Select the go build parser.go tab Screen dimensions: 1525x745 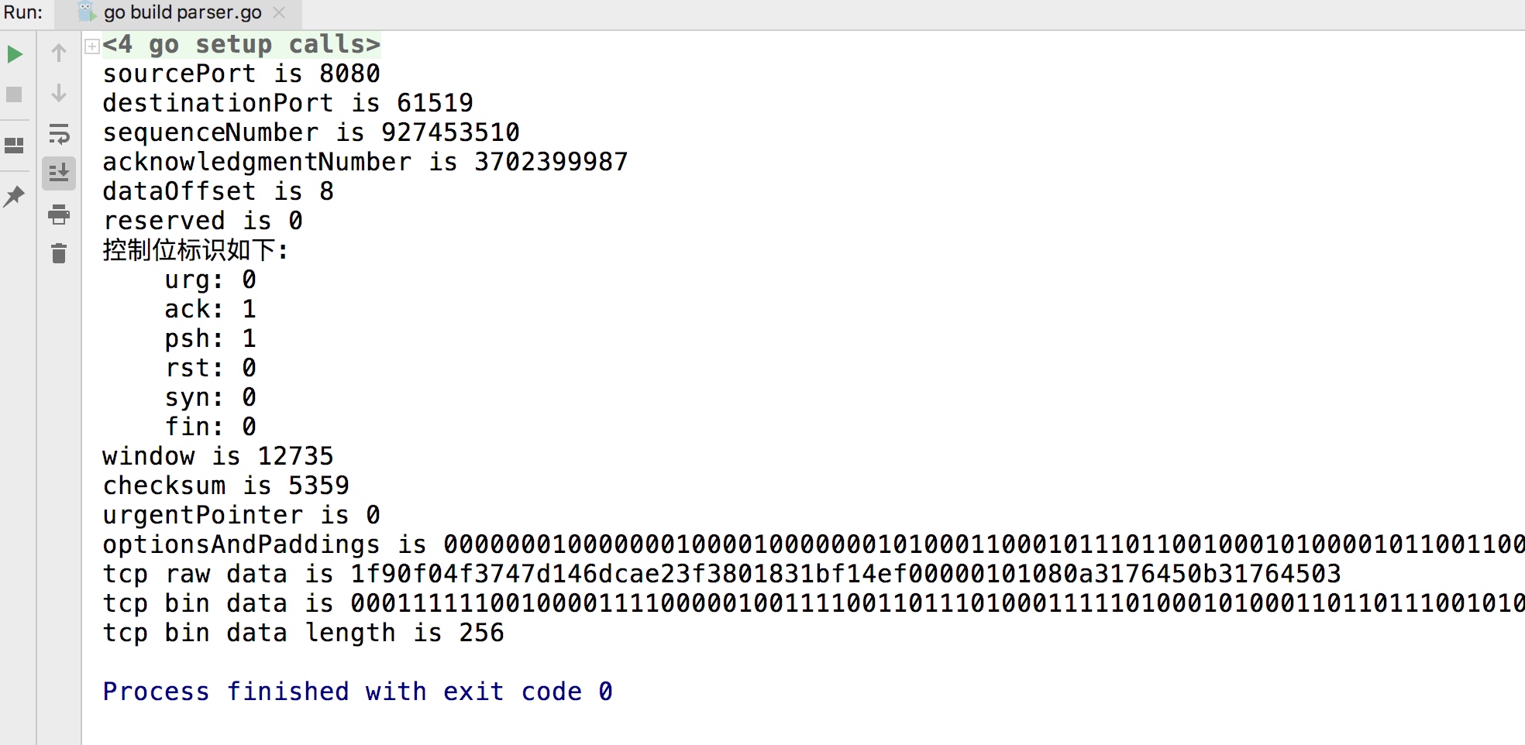point(183,12)
